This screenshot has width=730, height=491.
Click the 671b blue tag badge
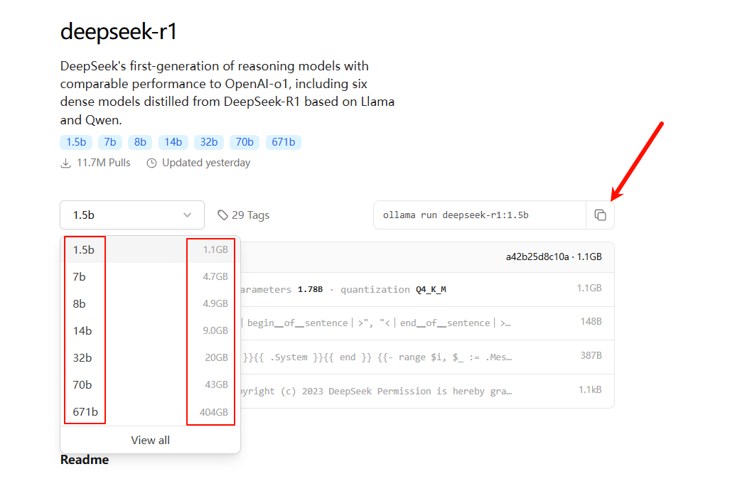coord(284,142)
